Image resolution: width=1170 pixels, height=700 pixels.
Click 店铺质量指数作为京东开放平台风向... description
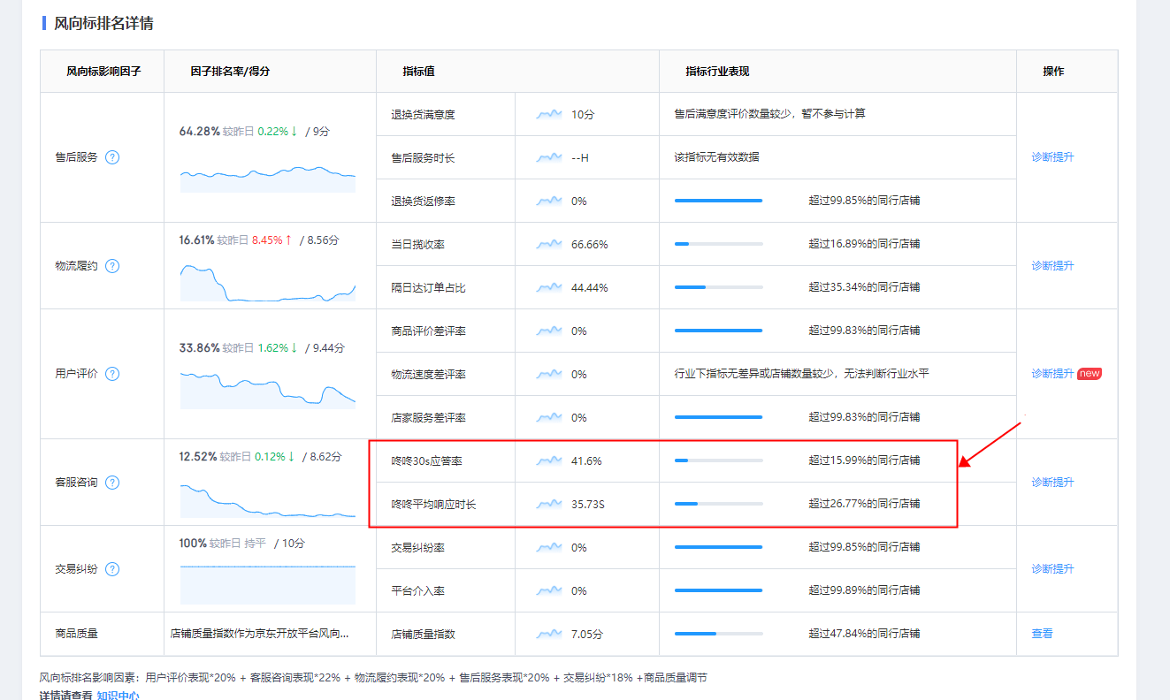[x=259, y=634]
